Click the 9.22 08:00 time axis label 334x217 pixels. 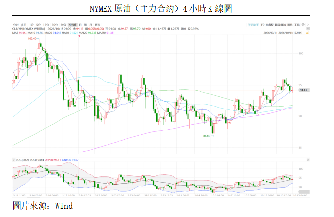point(101,195)
